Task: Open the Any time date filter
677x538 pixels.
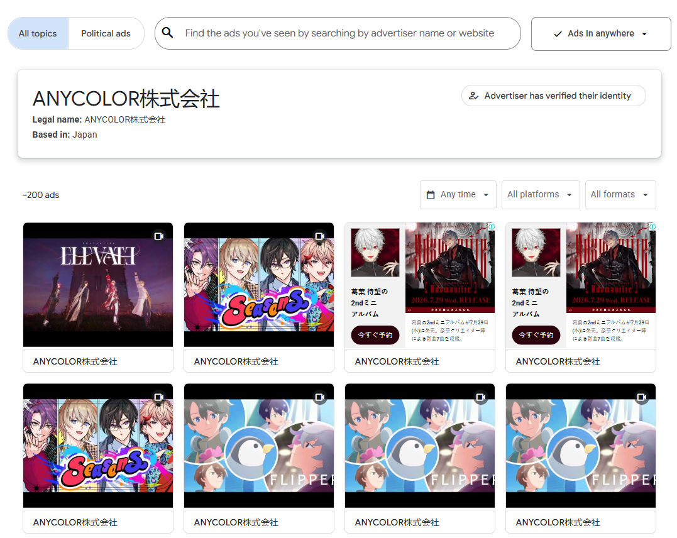Action: click(458, 195)
